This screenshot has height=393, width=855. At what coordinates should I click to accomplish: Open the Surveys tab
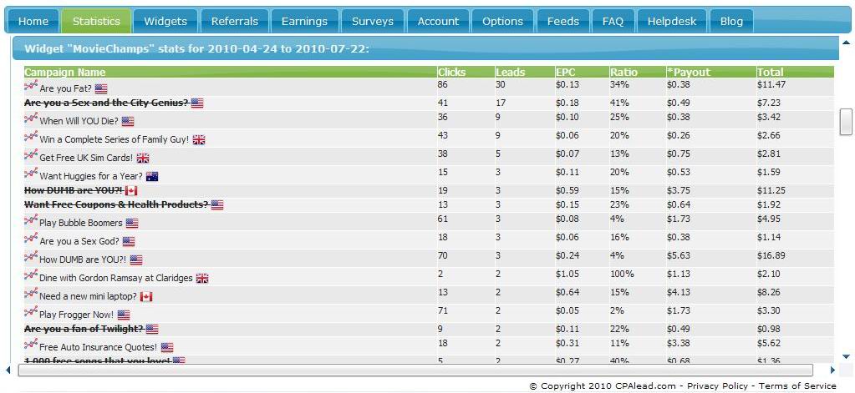(373, 21)
